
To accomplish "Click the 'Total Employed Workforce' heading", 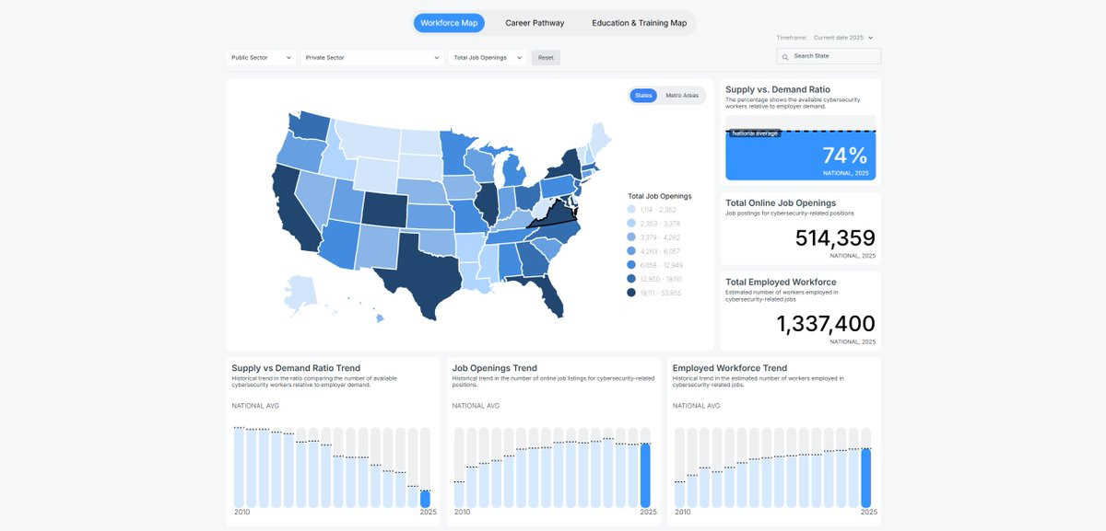I will click(781, 283).
